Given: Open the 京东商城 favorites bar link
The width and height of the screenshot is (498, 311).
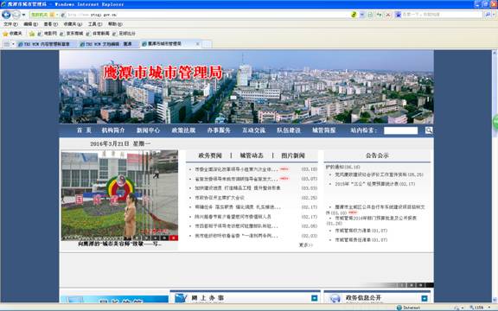Looking at the screenshot, I should [x=72, y=34].
